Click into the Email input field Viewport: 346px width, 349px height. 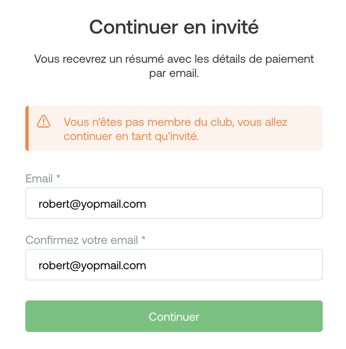(174, 204)
